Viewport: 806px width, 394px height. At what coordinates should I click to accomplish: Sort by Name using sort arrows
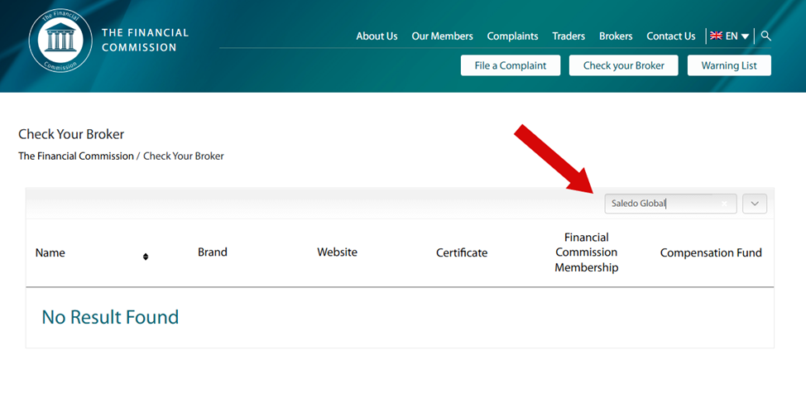point(146,257)
